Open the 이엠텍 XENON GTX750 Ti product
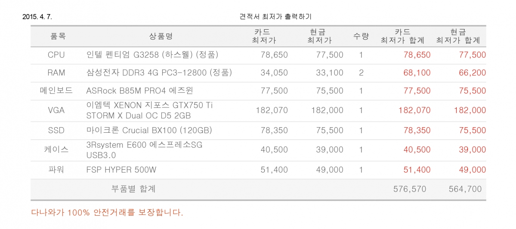The width and height of the screenshot is (516, 229). coord(149,110)
